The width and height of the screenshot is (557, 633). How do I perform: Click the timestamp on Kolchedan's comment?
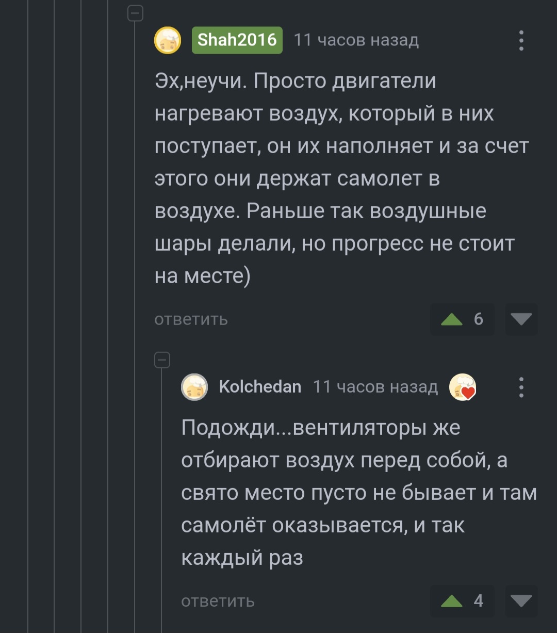pos(375,387)
